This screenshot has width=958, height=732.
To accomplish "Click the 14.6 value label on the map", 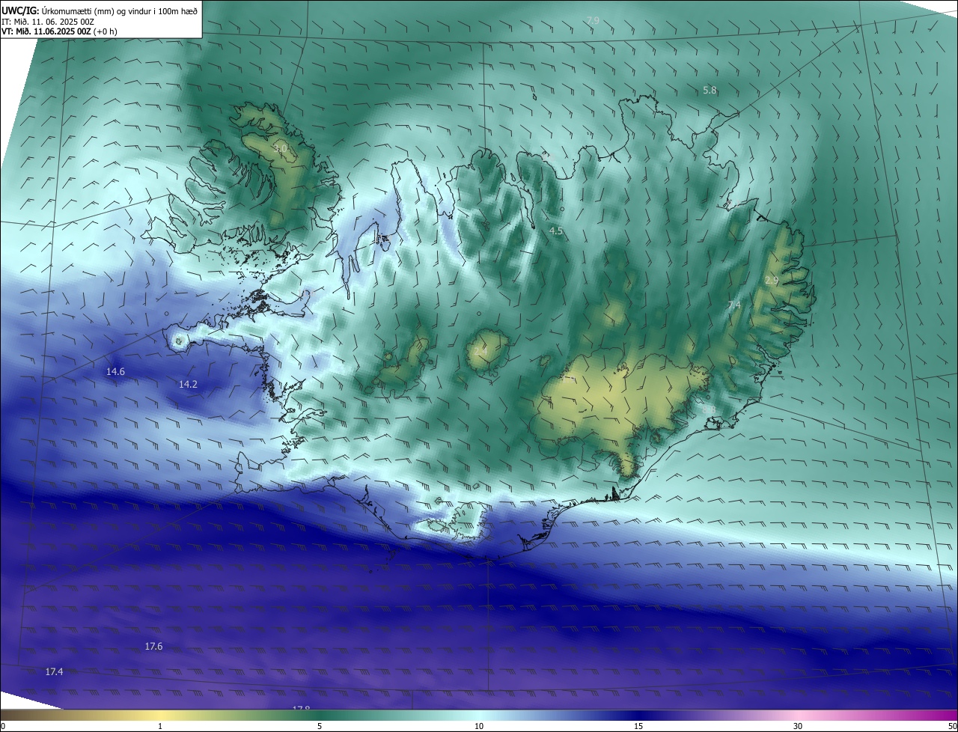I will pos(115,371).
